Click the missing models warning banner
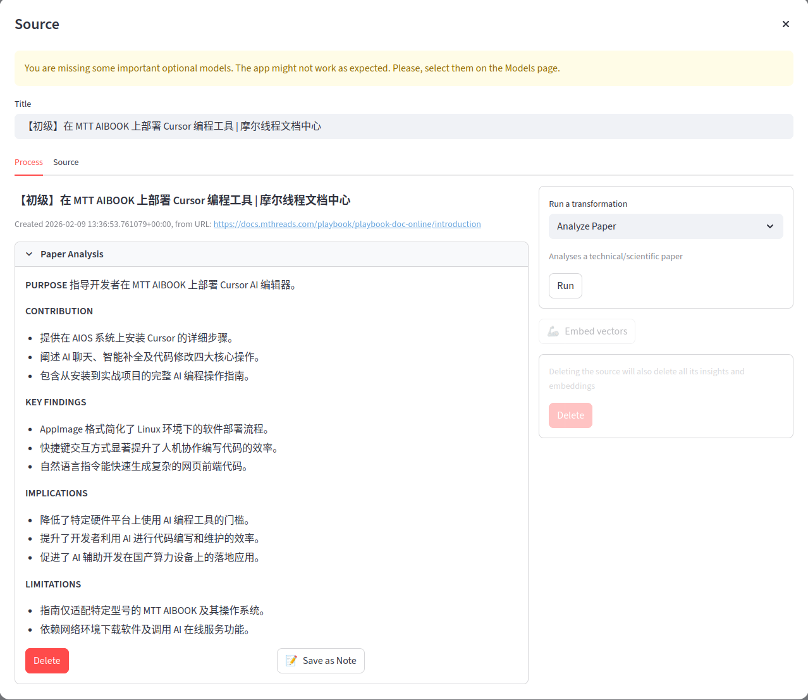 tap(404, 68)
